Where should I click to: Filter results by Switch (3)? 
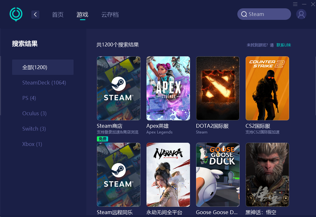(x=34, y=129)
